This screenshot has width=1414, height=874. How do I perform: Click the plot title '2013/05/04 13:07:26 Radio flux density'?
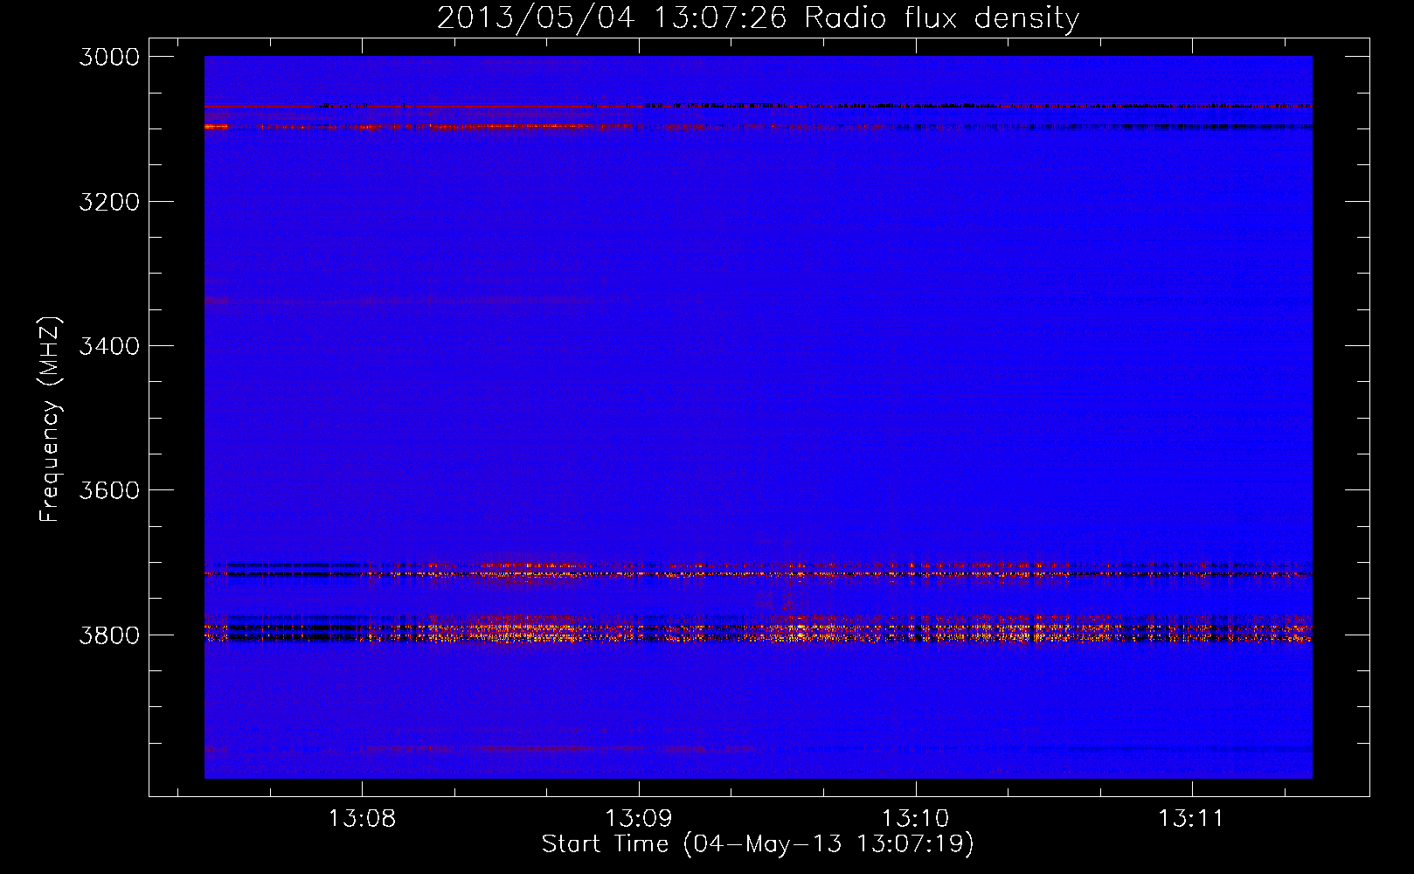tap(758, 17)
